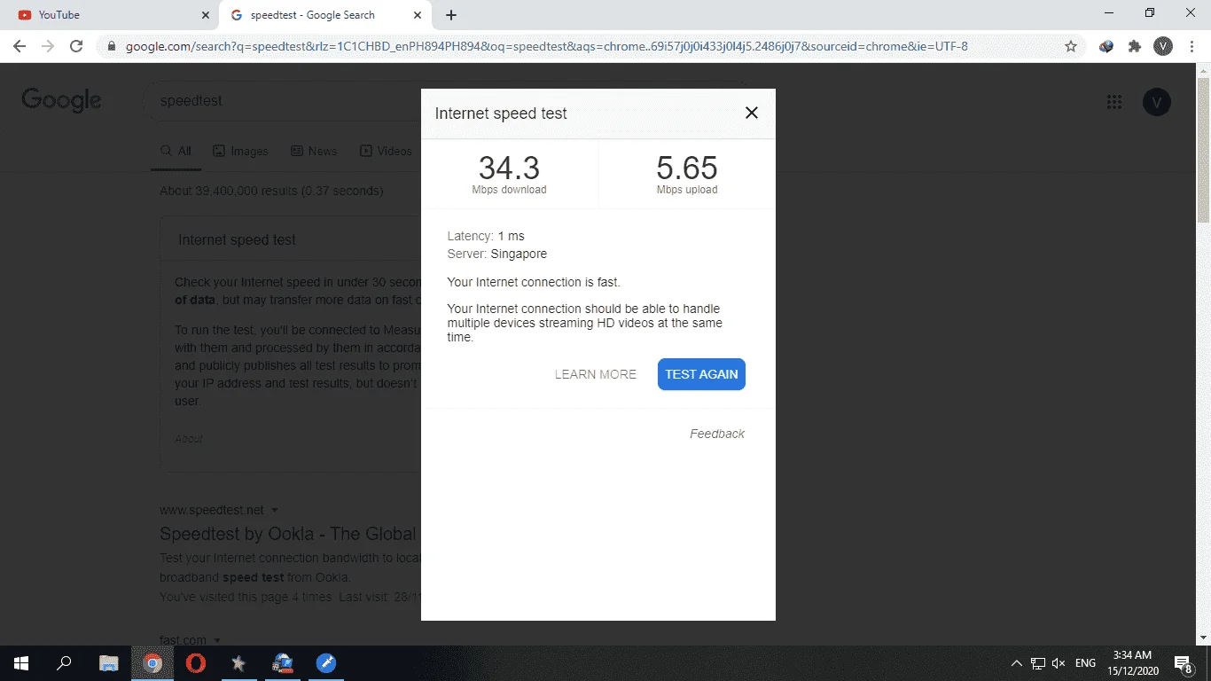Close the YouTube tab
1211x681 pixels.
206,15
